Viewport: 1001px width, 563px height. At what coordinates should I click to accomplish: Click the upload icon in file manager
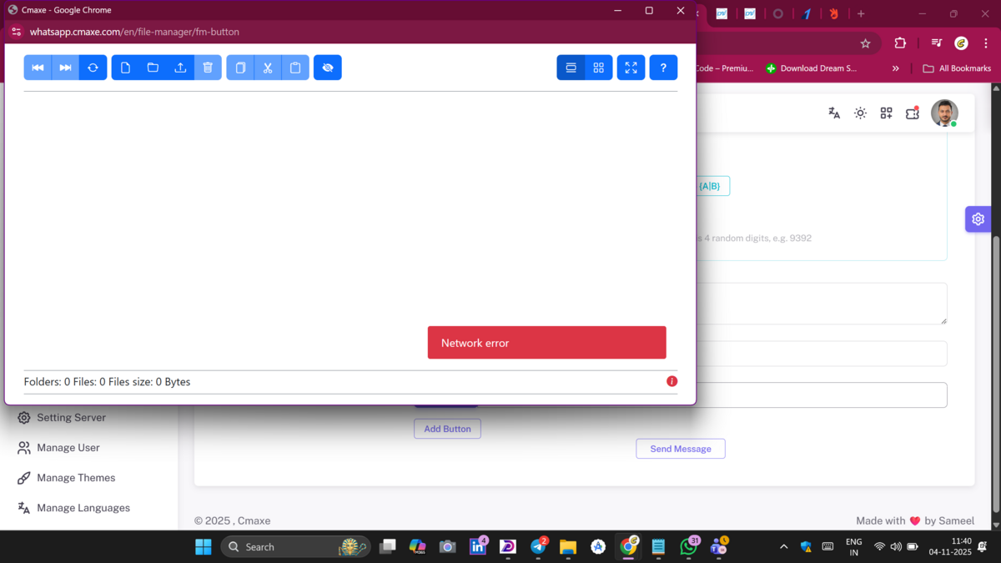[180, 68]
